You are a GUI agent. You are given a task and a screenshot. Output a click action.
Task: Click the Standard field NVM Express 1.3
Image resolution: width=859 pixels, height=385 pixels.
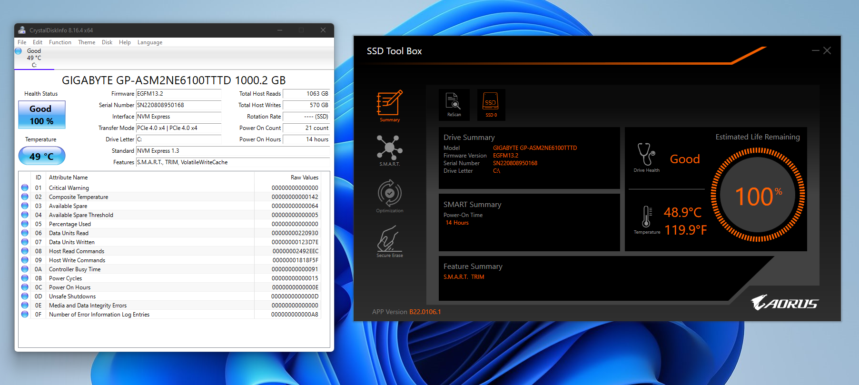pos(233,151)
